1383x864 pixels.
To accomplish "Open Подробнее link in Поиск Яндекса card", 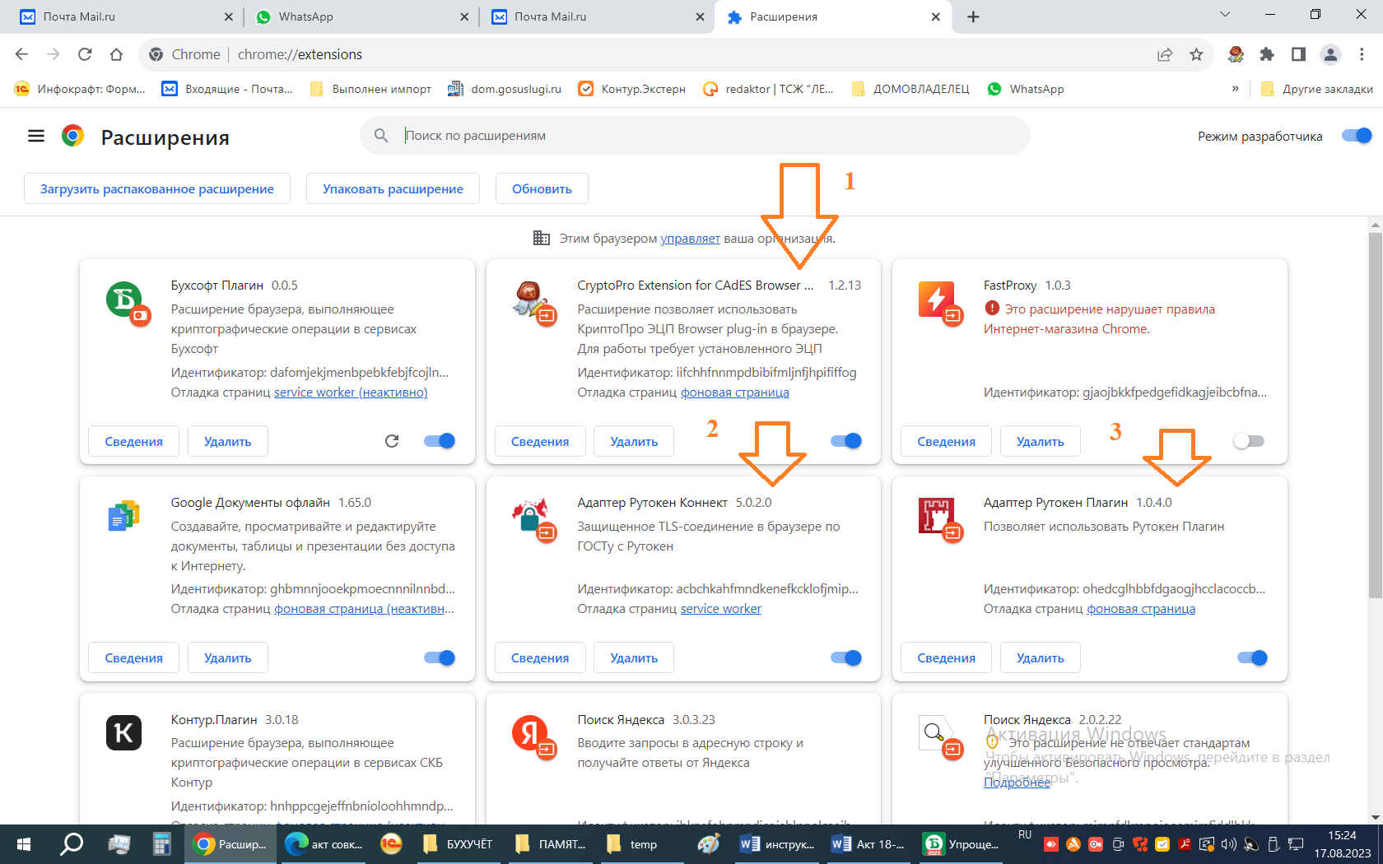I will (x=1017, y=783).
